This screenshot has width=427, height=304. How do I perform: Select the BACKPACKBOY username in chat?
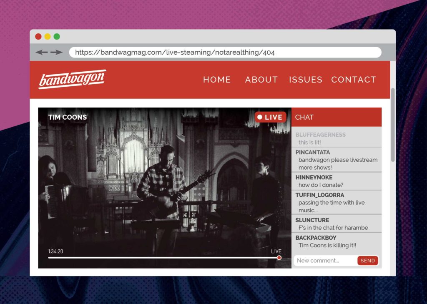pos(316,238)
